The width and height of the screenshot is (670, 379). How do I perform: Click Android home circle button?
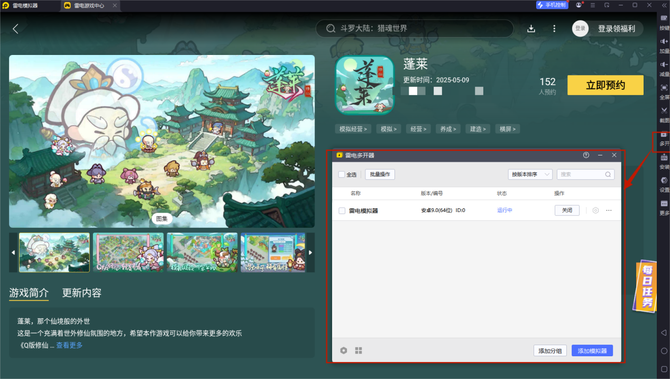click(x=664, y=350)
